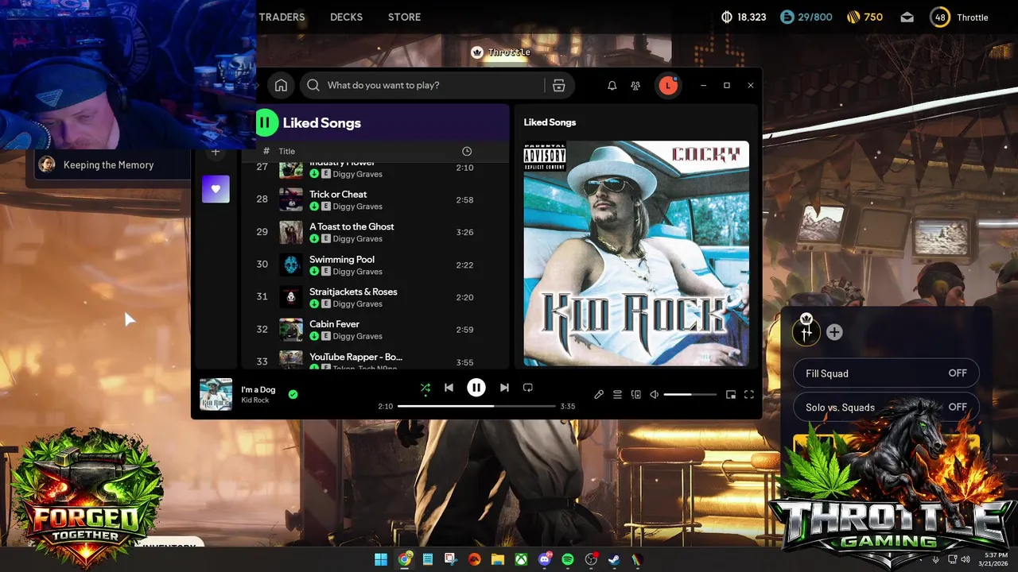1018x572 pixels.
Task: Open the game mail envelope icon
Action: (x=907, y=17)
